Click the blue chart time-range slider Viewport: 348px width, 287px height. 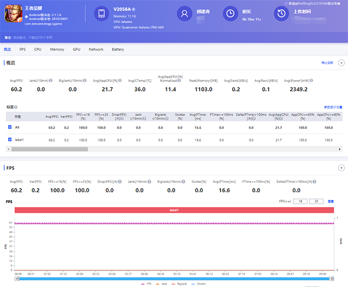(x=174, y=278)
